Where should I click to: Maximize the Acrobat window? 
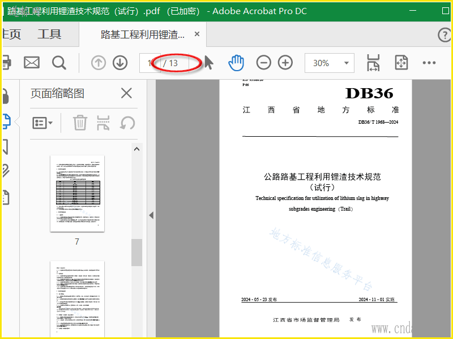point(445,11)
